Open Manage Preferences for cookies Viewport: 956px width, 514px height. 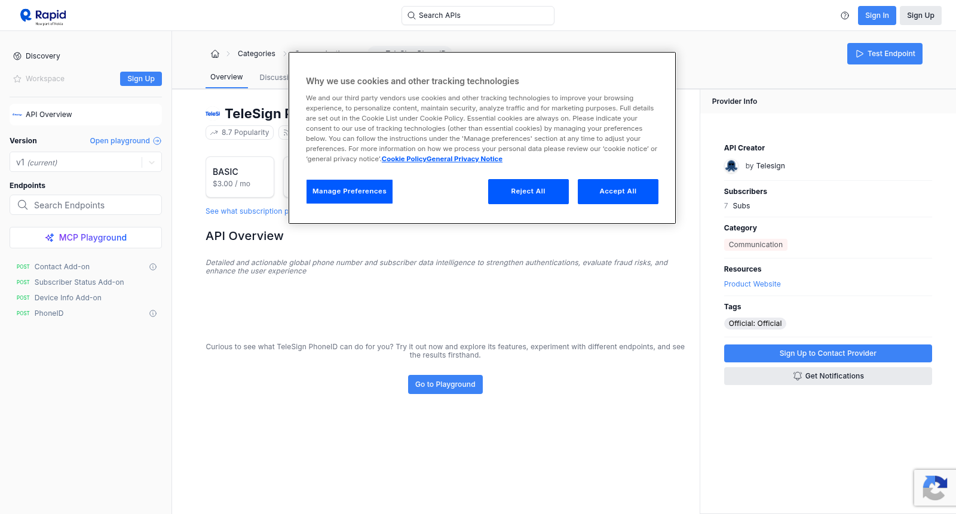point(350,192)
